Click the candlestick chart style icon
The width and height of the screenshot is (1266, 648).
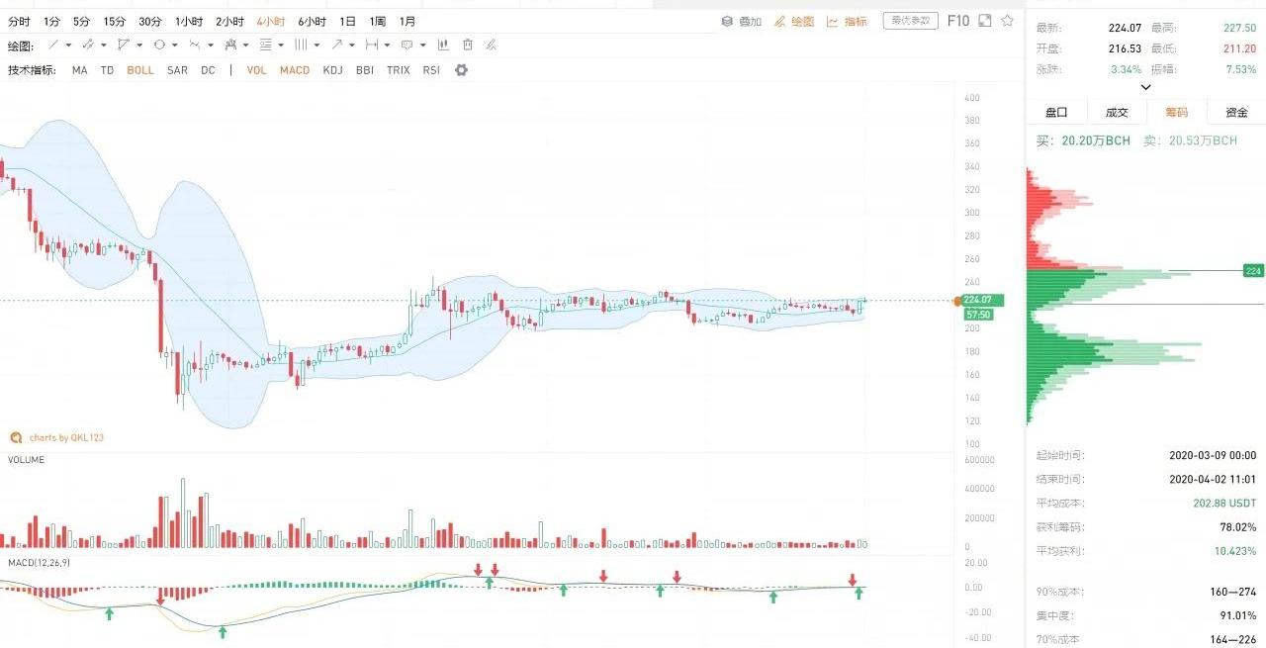click(443, 45)
